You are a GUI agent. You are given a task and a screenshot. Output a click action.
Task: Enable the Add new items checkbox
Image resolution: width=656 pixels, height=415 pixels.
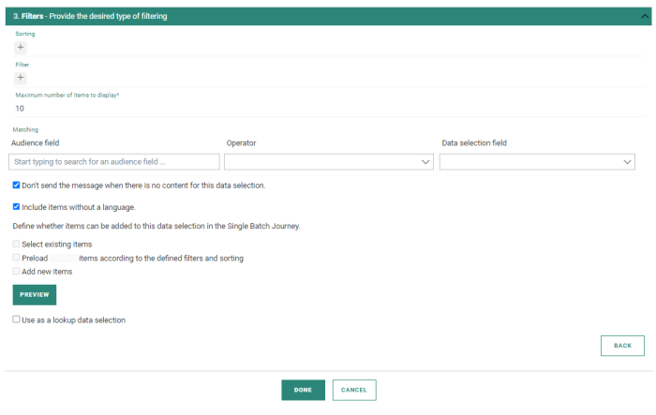pyautogui.click(x=17, y=272)
